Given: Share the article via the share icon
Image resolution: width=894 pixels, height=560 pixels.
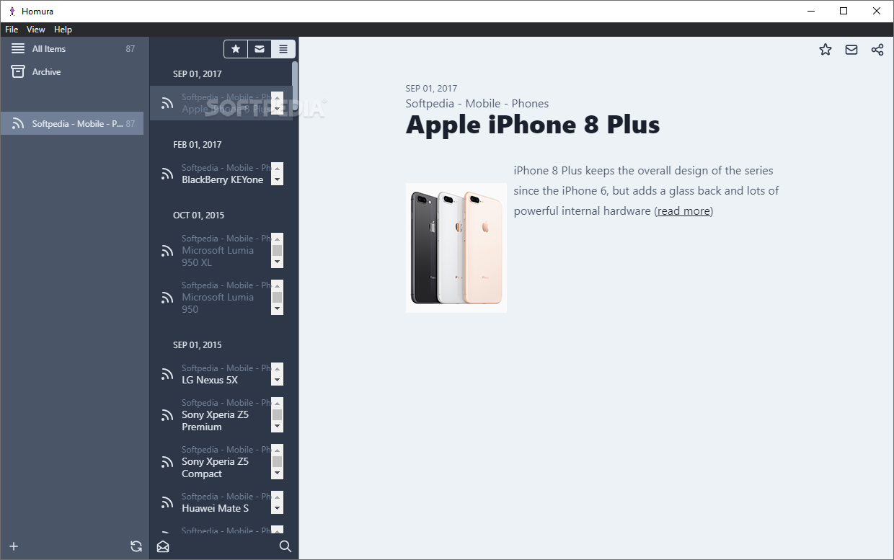Looking at the screenshot, I should pyautogui.click(x=877, y=50).
